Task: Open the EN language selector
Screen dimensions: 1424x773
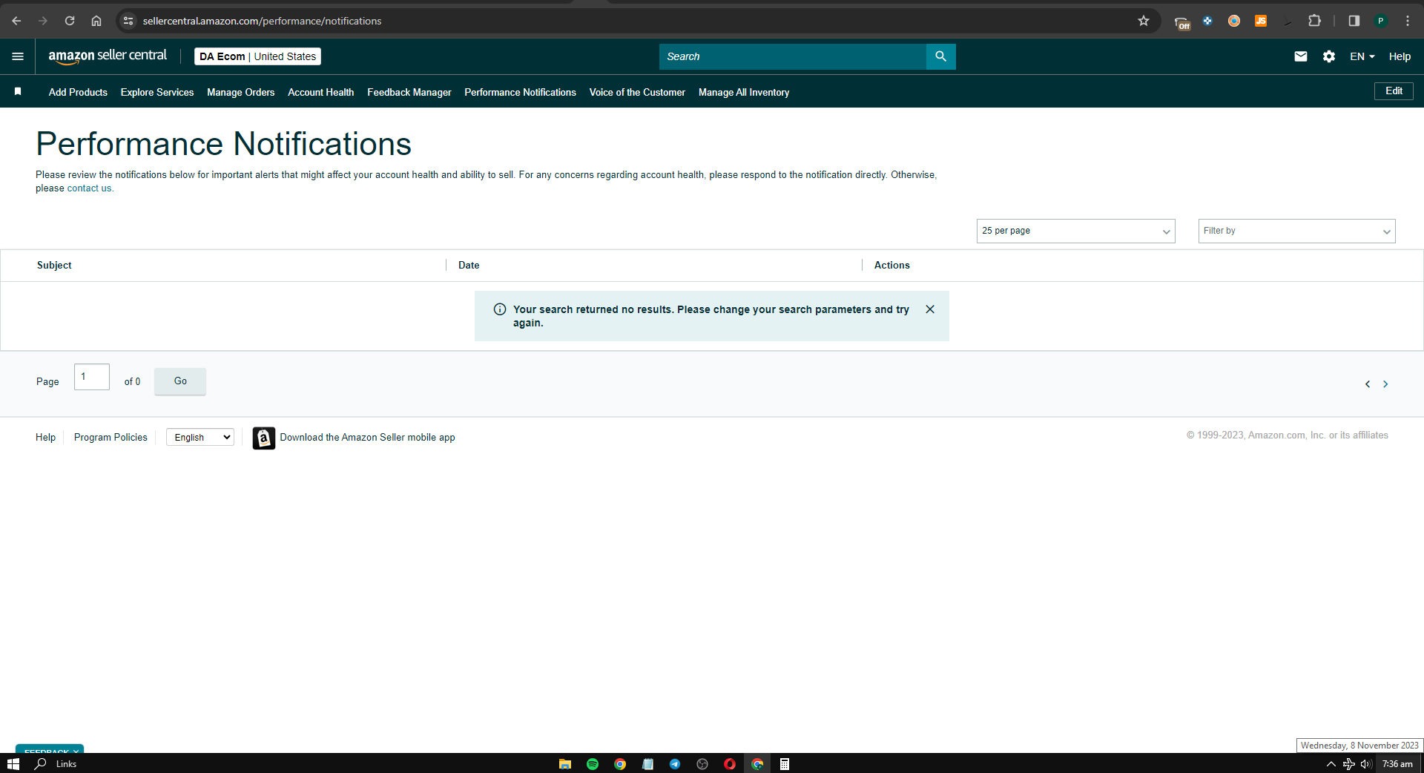Action: tap(1362, 56)
